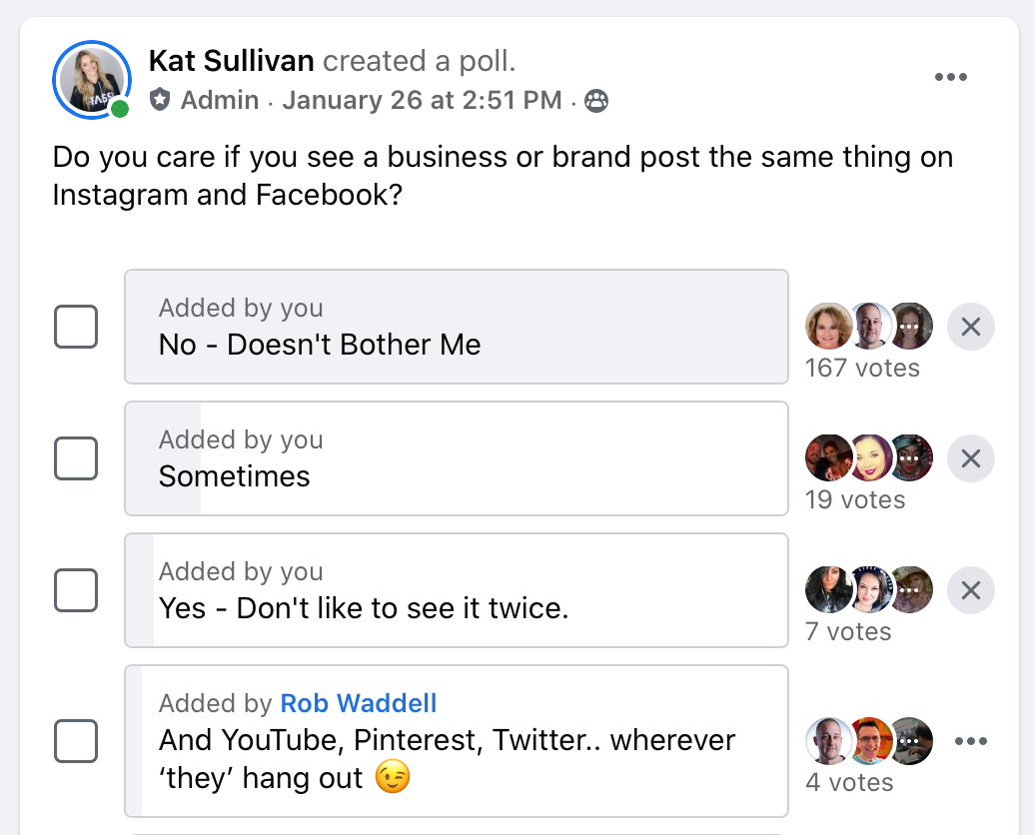
Task: Click the Kat Sullivan author name
Action: pos(231,61)
